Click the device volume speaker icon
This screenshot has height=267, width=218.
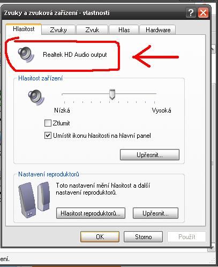coord(36,97)
